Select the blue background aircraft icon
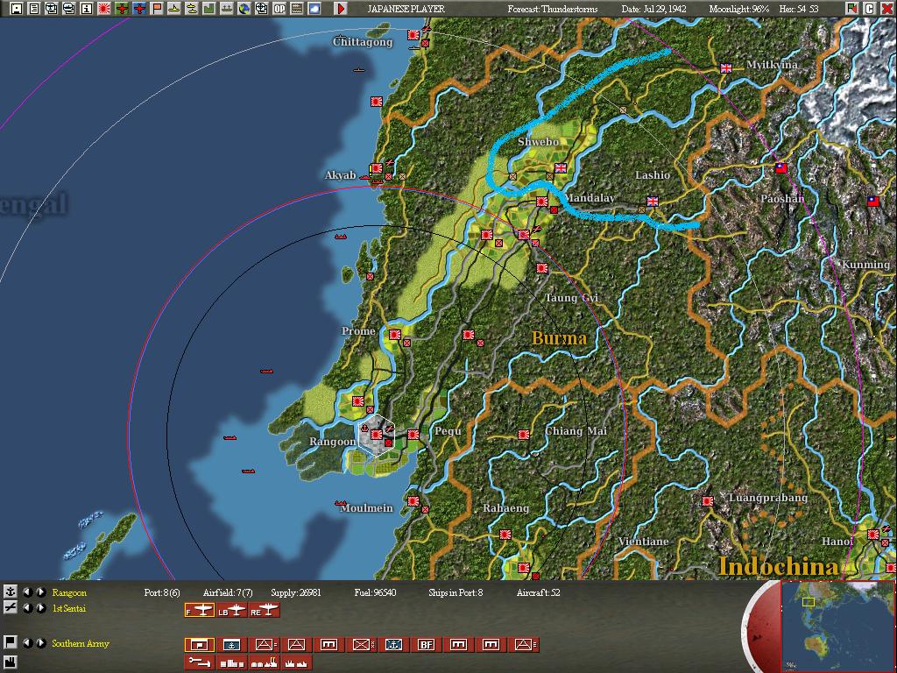The height and width of the screenshot is (673, 897). [139, 9]
